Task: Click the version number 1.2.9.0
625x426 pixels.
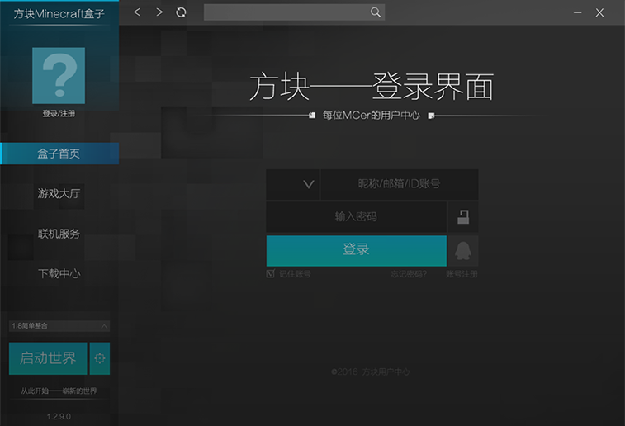Action: click(59, 416)
